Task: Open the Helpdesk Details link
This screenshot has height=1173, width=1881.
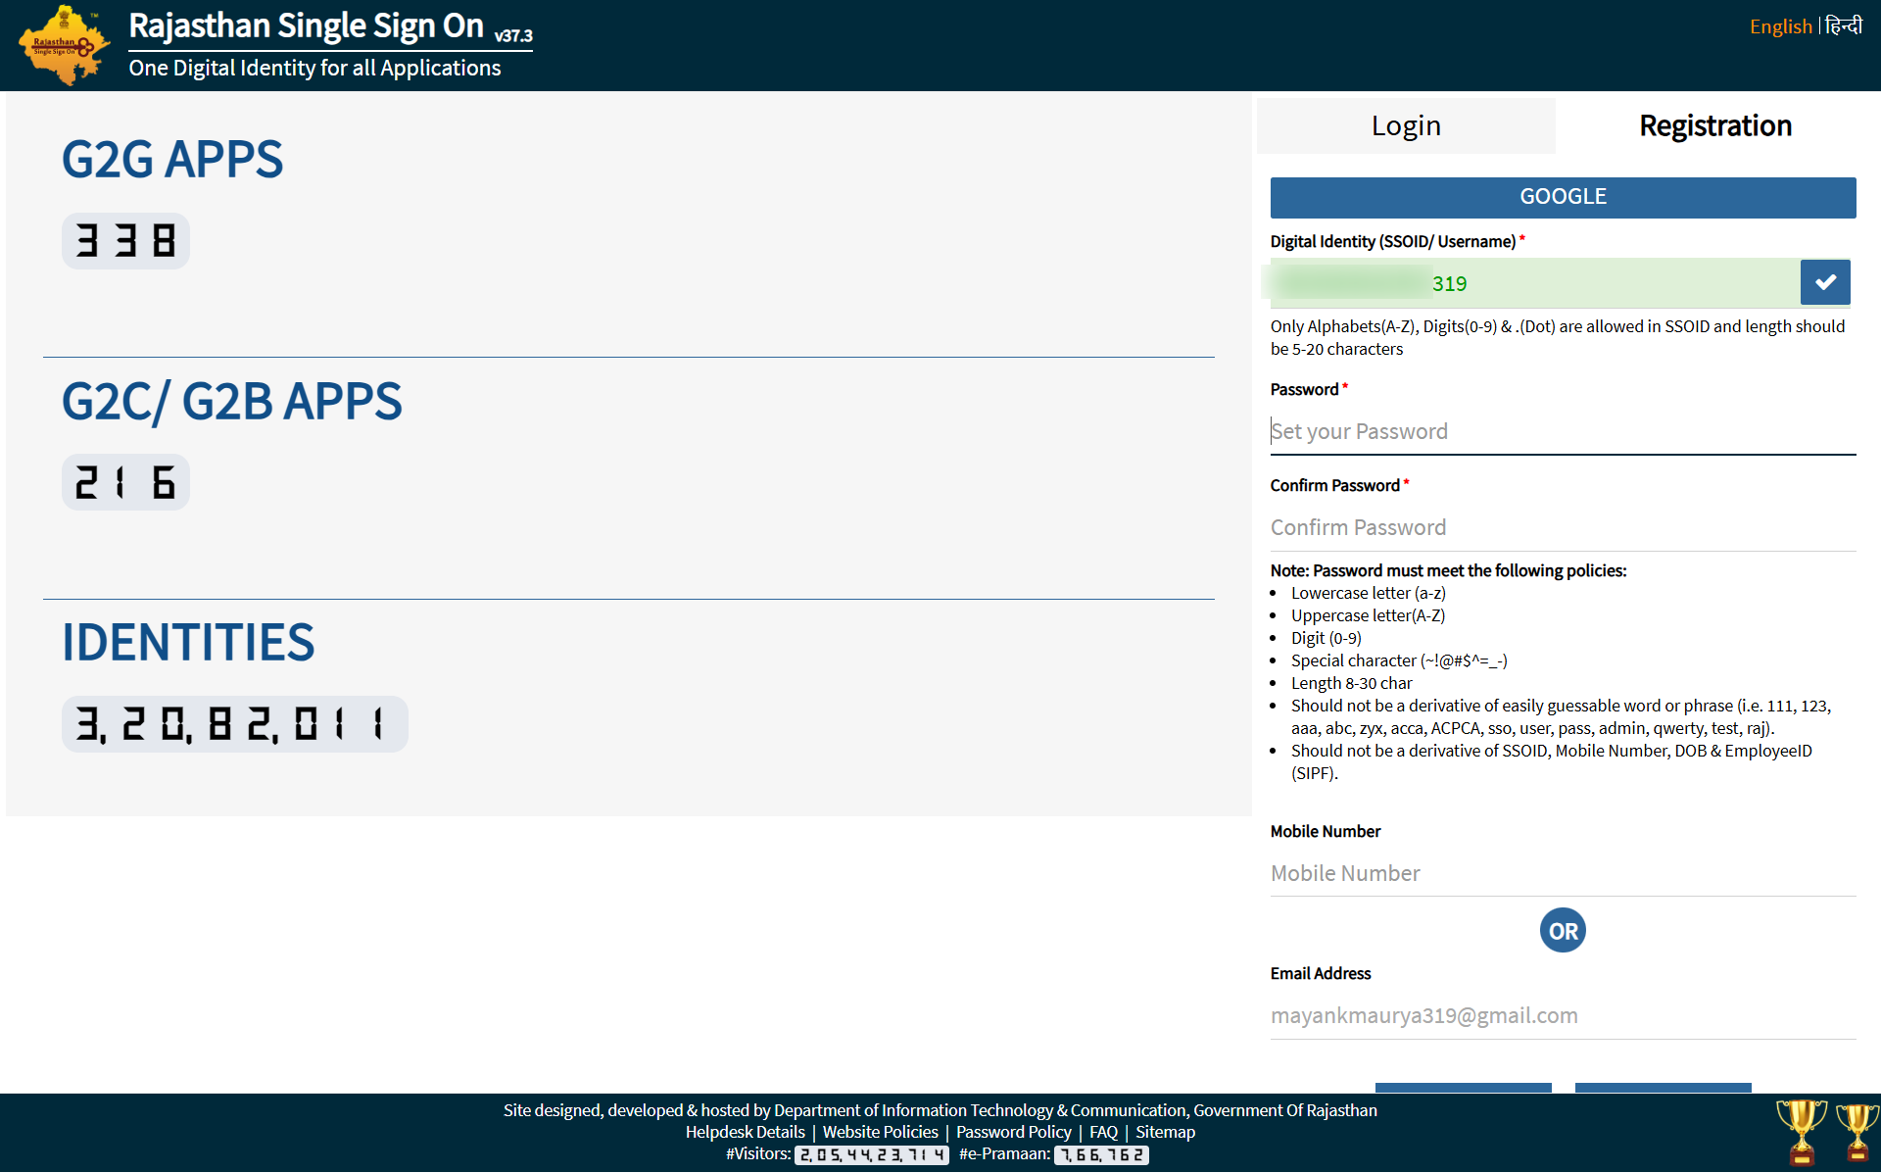Action: pos(745,1132)
